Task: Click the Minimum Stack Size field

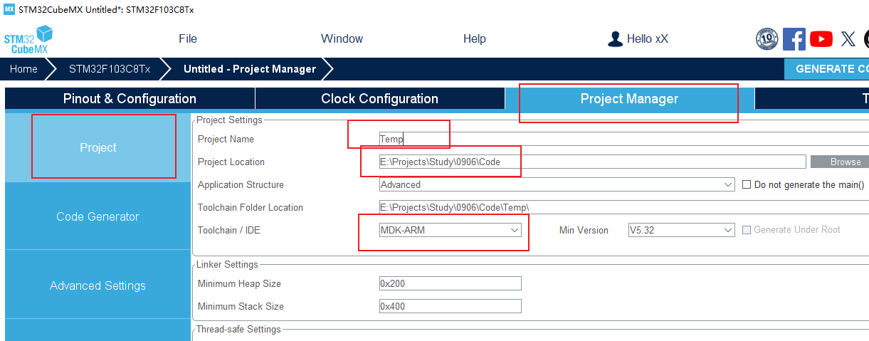Action: [451, 307]
